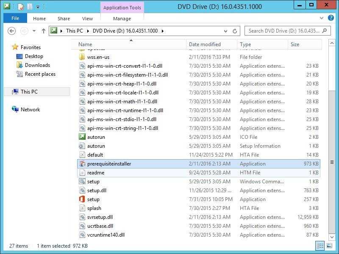Click the vertical scrollbar up arrow
This screenshot has height=254, width=339.
point(332,43)
